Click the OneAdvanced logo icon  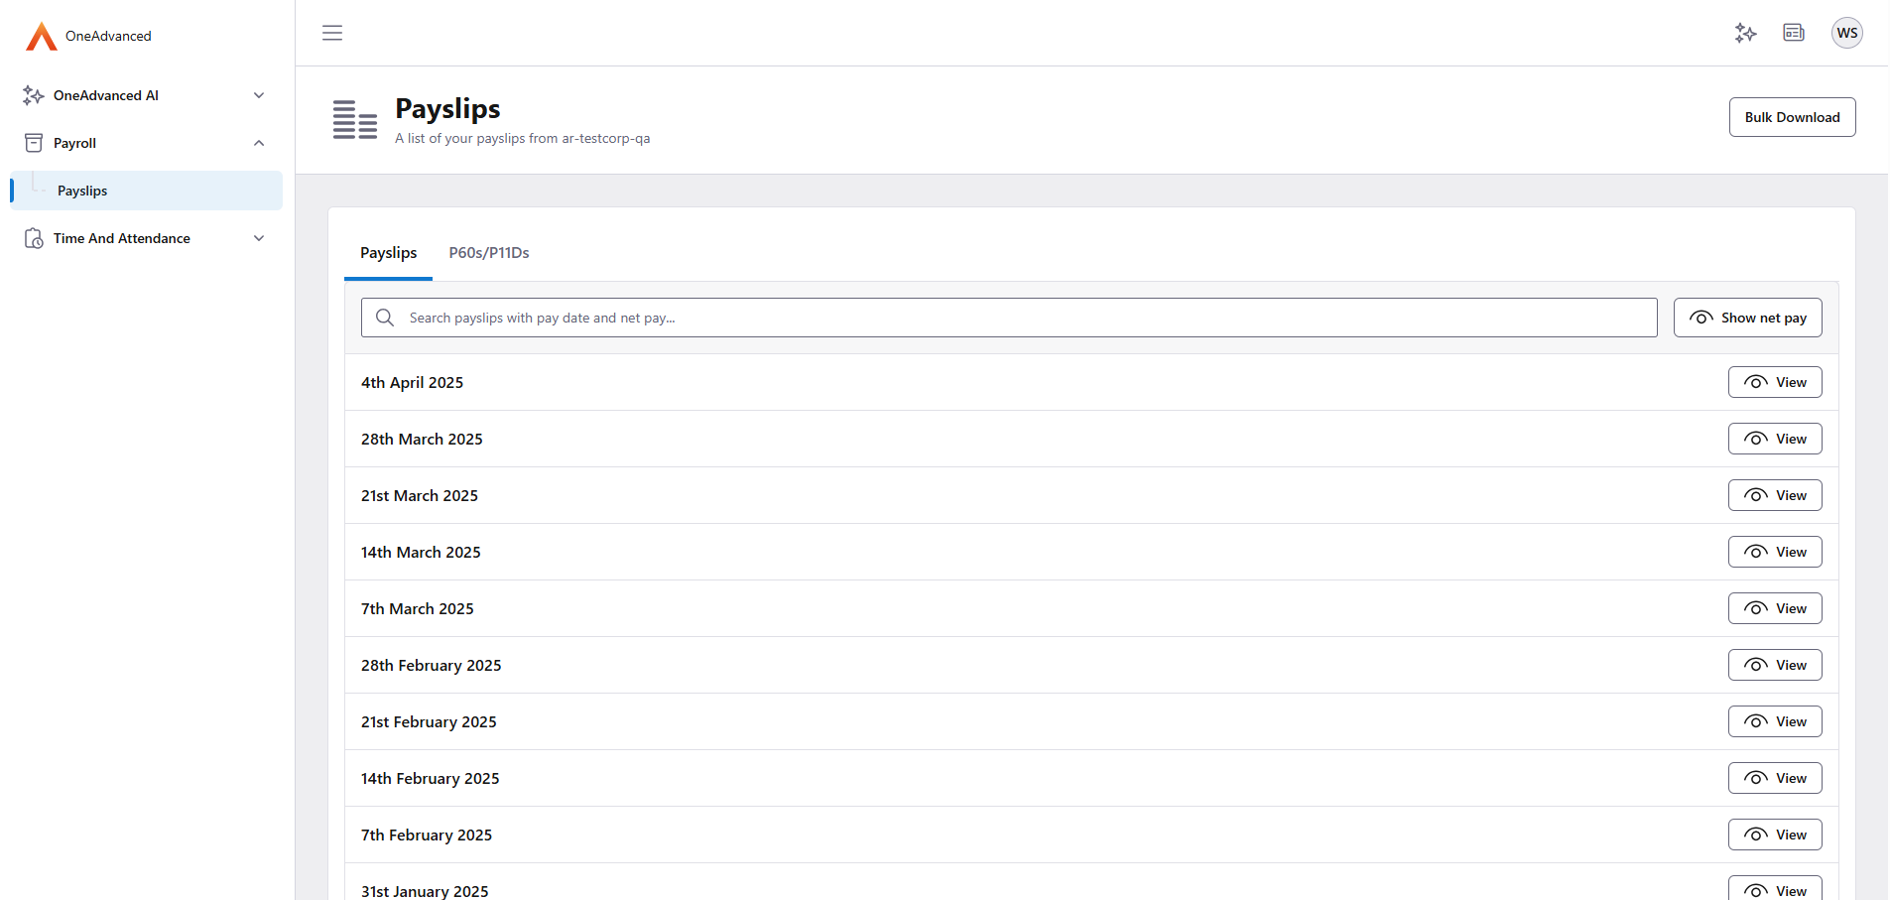41,37
